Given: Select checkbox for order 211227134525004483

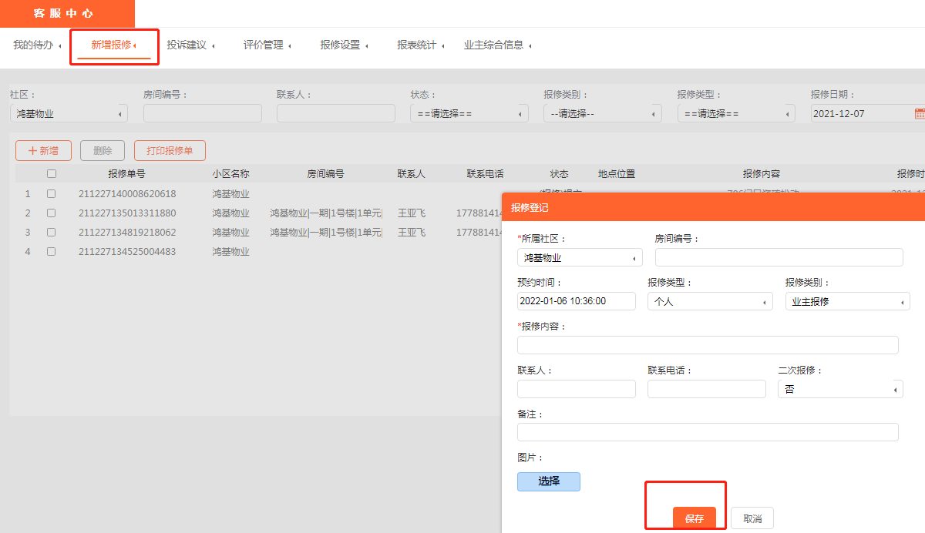Looking at the screenshot, I should click(x=52, y=252).
